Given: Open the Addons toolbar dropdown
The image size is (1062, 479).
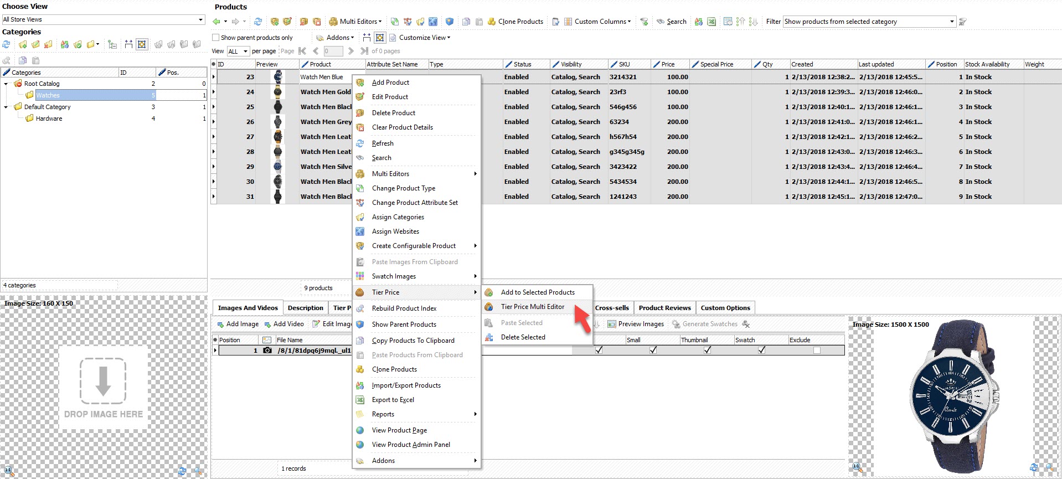Looking at the screenshot, I should click(335, 38).
